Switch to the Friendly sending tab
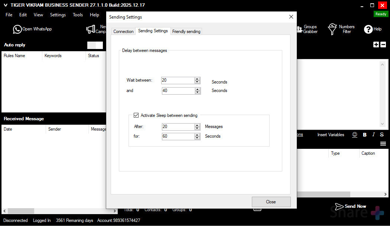Screen dimensions: 390x226 [186, 32]
